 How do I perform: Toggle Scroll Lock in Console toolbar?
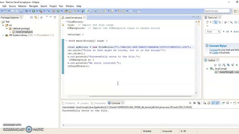point(209,103)
